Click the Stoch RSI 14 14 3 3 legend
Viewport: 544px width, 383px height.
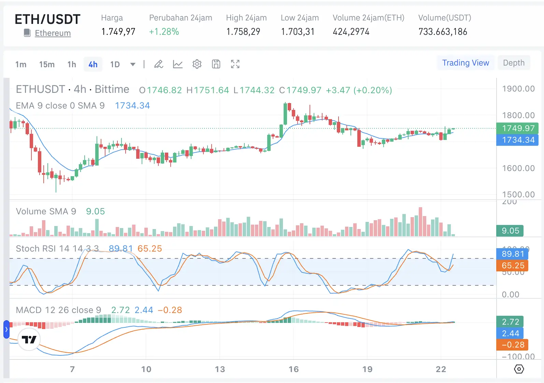57,249
